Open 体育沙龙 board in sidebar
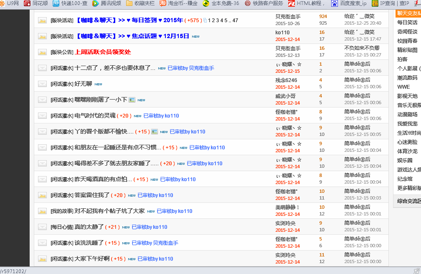The image size is (421, 274). pos(407,151)
